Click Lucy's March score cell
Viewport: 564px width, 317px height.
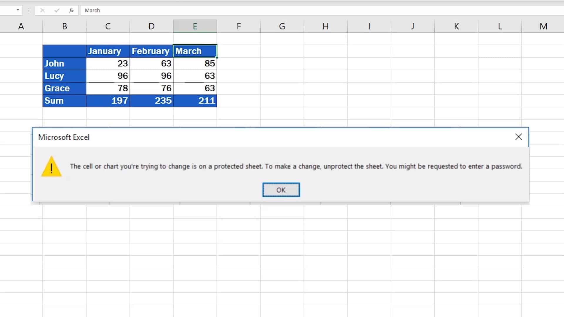pyautogui.click(x=194, y=75)
